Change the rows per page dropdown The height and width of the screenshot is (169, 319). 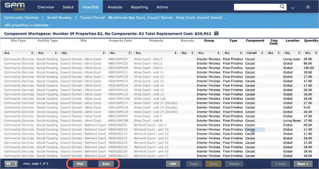click(x=11, y=164)
